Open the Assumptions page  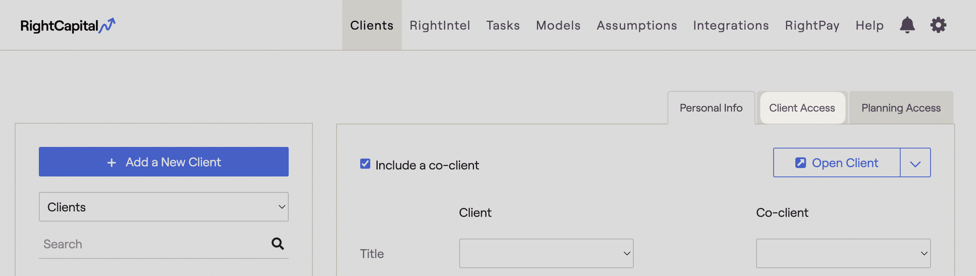point(636,25)
